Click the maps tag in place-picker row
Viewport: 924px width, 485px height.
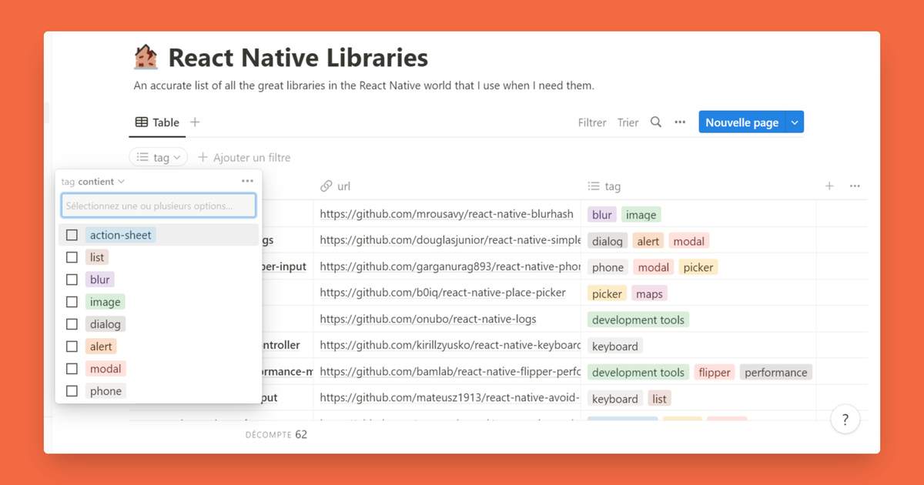click(649, 293)
